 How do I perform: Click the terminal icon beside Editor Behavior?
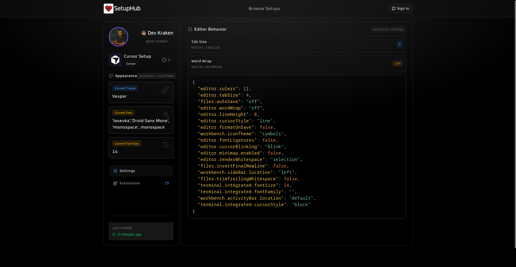(190, 29)
